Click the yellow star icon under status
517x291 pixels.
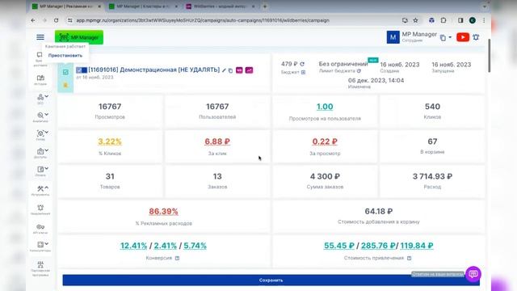point(65,85)
